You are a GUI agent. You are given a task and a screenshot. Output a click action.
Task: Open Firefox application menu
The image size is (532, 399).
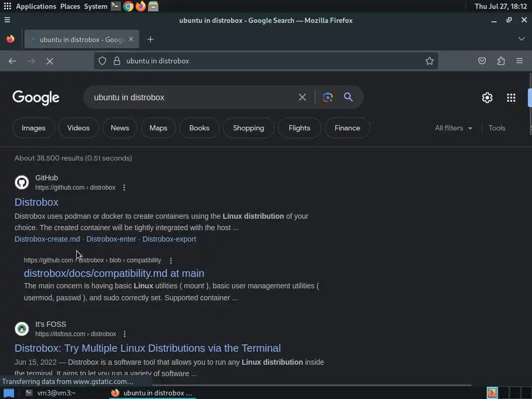tap(519, 61)
